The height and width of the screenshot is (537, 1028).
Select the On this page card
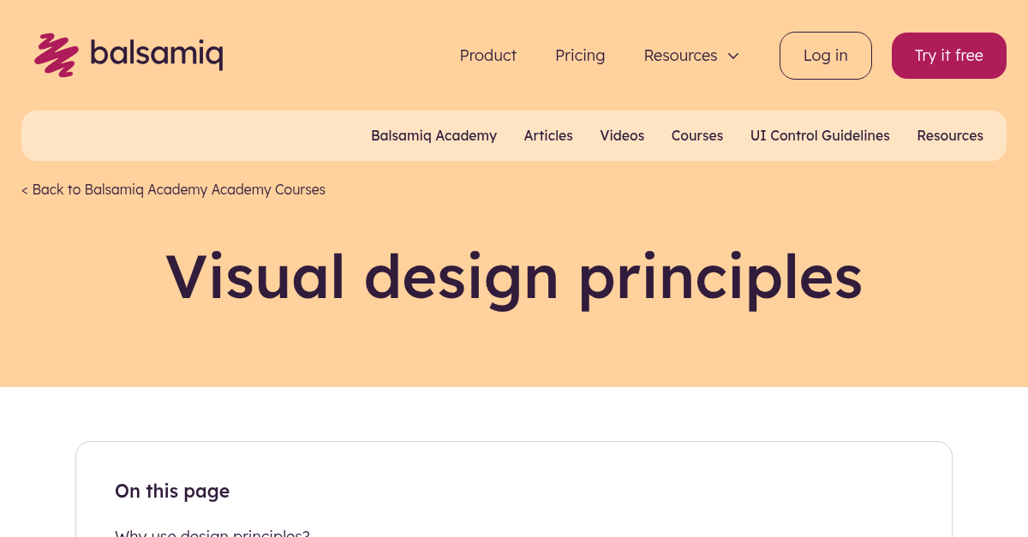[x=514, y=488]
